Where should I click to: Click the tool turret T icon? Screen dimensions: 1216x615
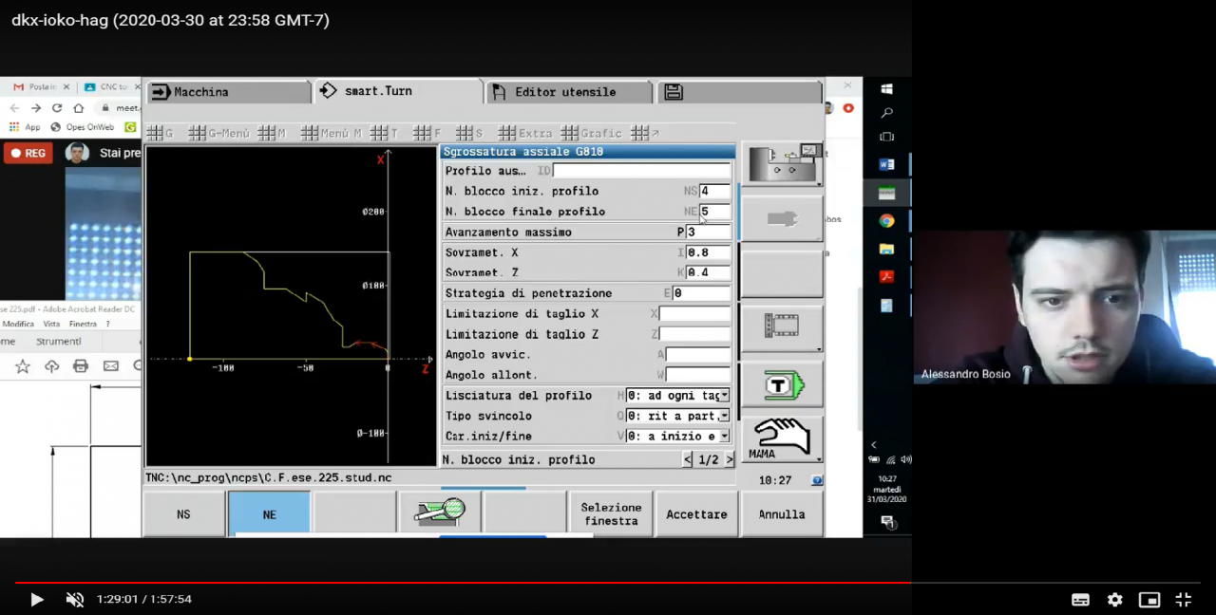(x=782, y=385)
